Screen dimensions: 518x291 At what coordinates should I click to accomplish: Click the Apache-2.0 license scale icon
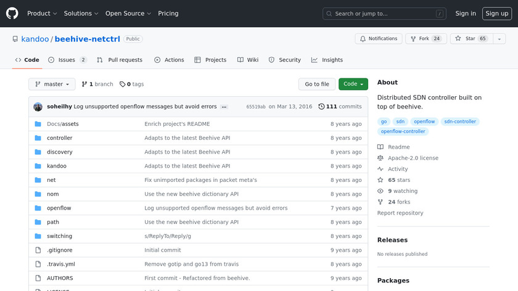(x=380, y=158)
